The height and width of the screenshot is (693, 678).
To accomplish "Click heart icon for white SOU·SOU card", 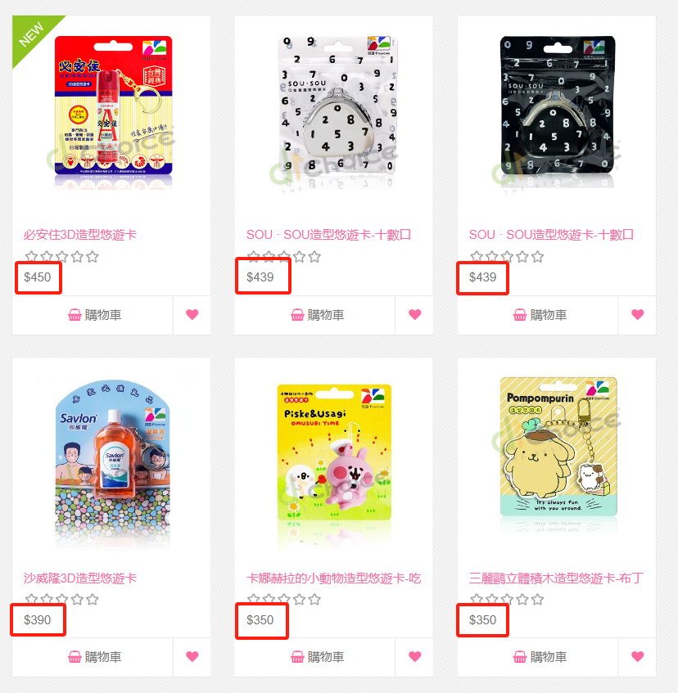I will [415, 315].
